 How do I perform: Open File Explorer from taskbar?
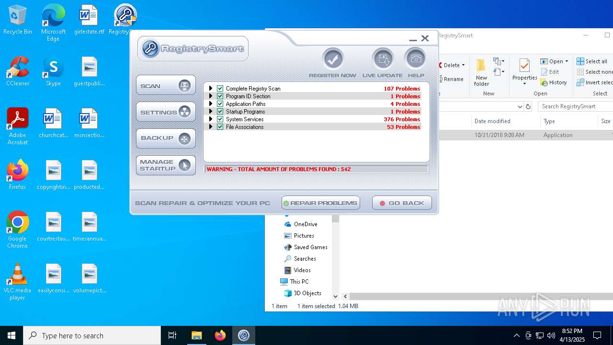tap(197, 335)
